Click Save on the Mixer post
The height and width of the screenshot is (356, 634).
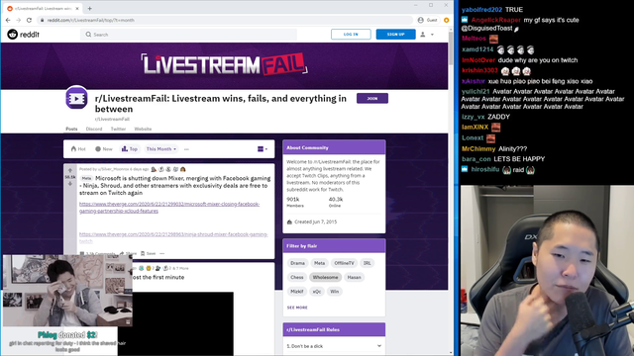(148, 253)
